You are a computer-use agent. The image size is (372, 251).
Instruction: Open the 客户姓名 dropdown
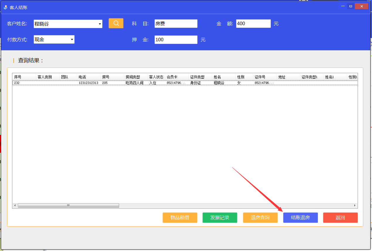tap(100, 24)
